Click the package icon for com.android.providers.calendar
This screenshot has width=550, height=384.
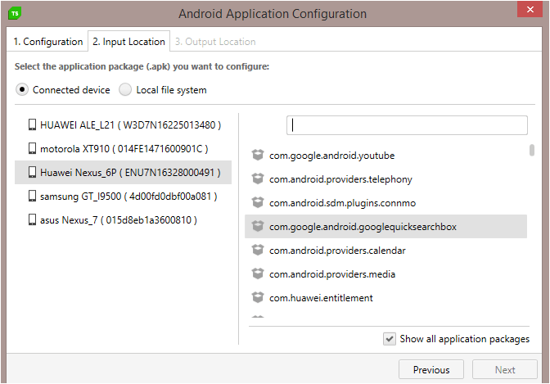tap(258, 251)
